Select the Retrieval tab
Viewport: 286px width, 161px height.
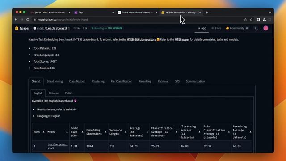163,81
